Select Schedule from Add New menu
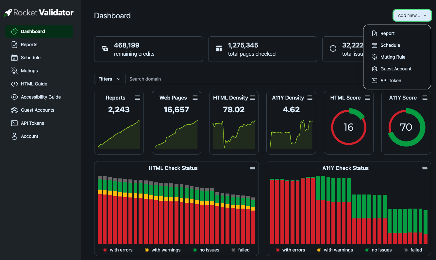 397,45
